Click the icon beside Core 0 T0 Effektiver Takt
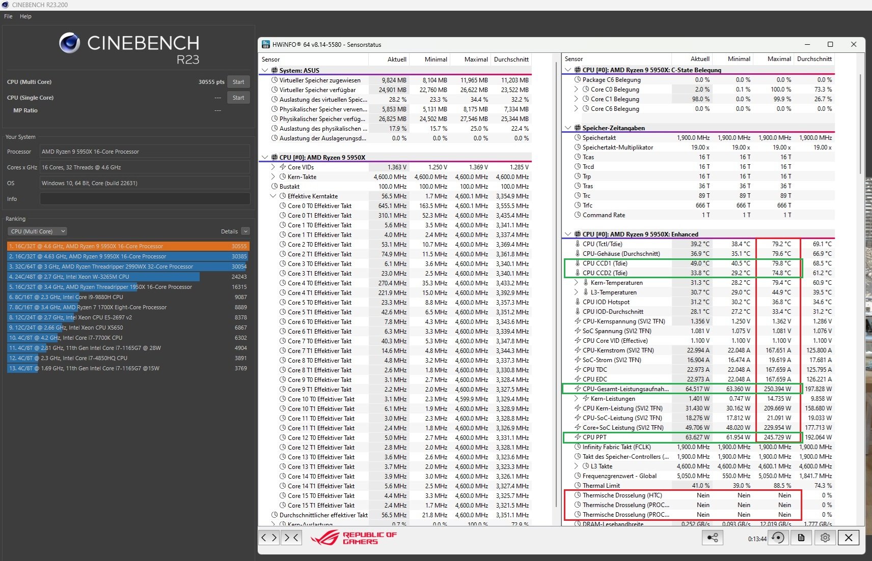 [283, 206]
